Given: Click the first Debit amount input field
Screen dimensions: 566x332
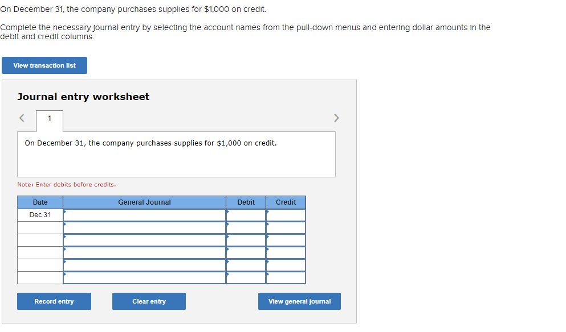Looking at the screenshot, I should (x=246, y=215).
